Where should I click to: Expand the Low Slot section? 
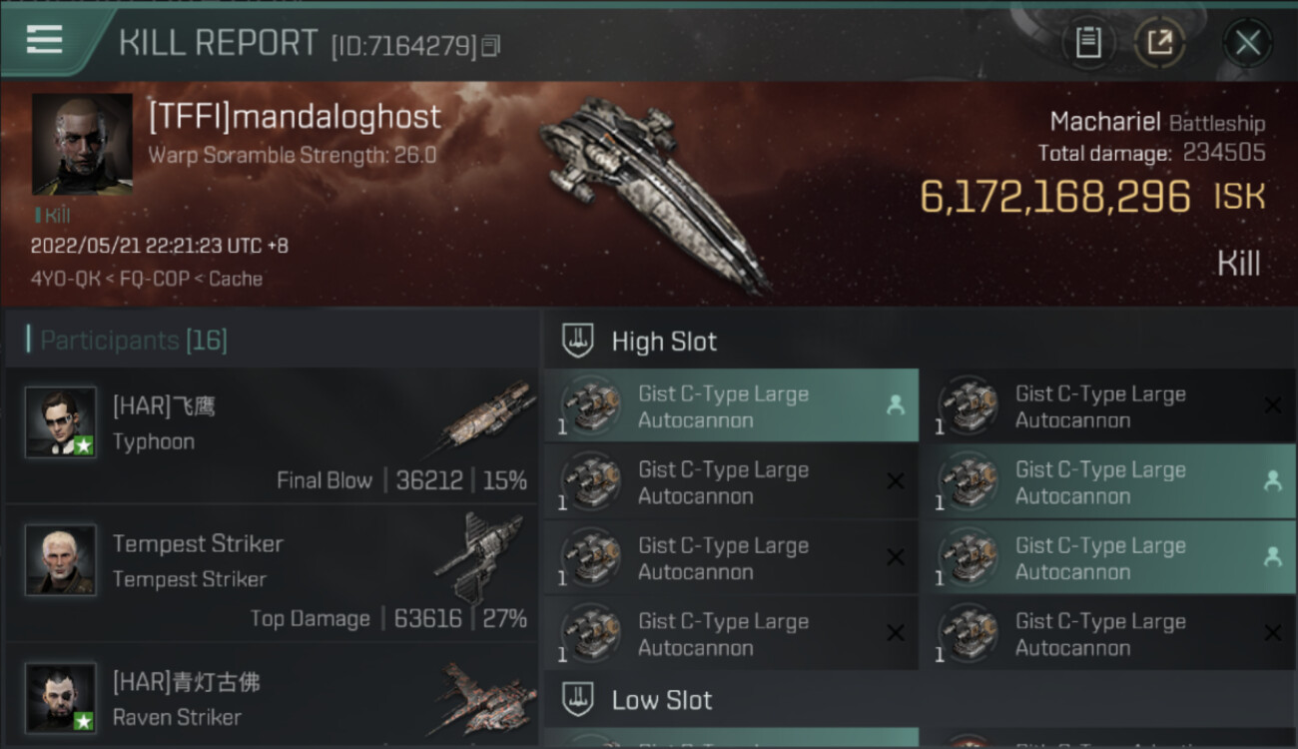[662, 700]
